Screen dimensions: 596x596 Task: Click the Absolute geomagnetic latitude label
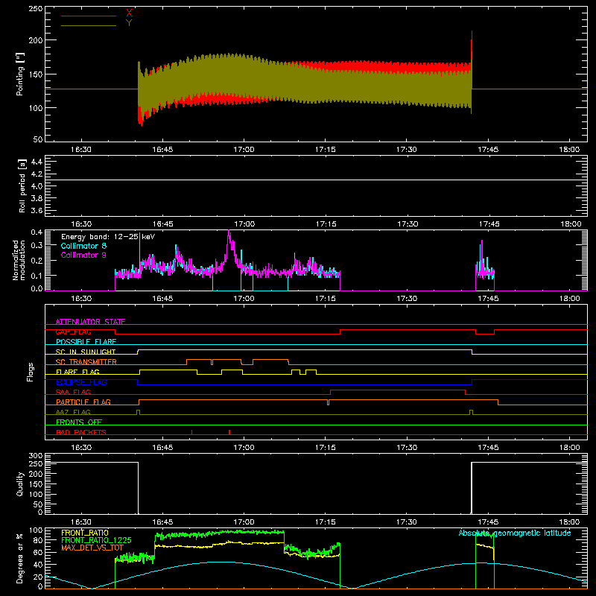click(515, 533)
